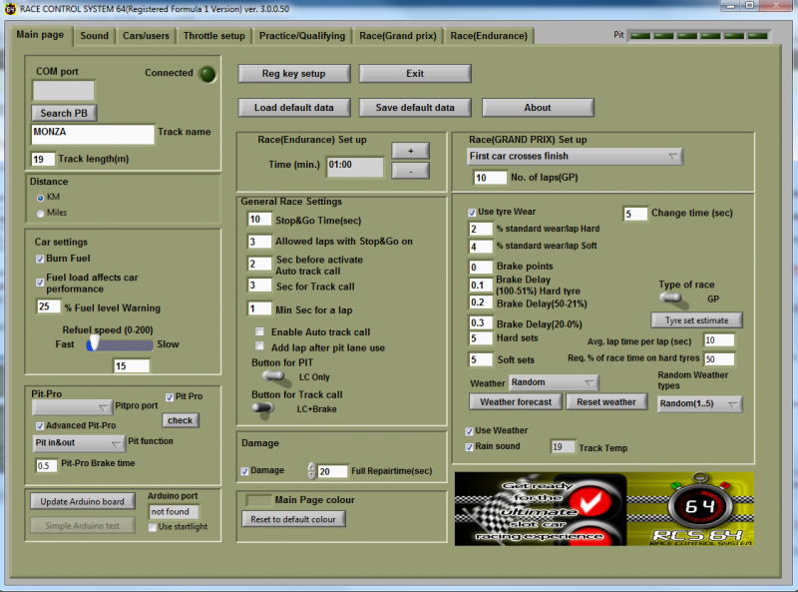
Task: Switch to the Throttle setup tab
Action: click(213, 36)
